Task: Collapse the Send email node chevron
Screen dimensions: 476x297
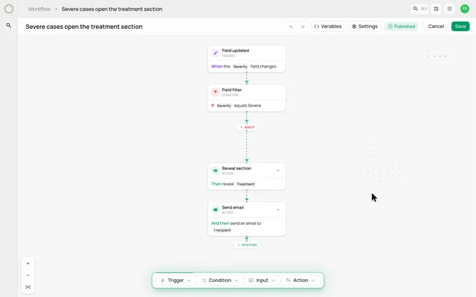Action: pos(277,209)
